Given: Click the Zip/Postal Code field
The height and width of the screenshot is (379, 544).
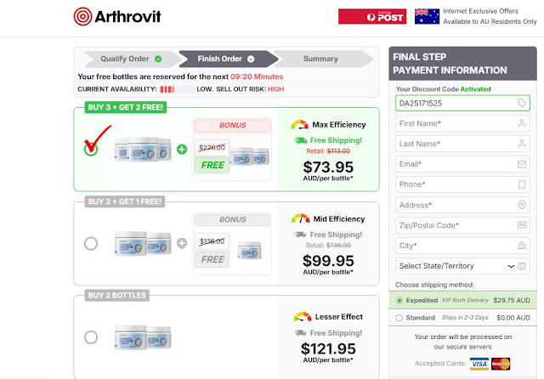Looking at the screenshot, I should click(x=456, y=225).
